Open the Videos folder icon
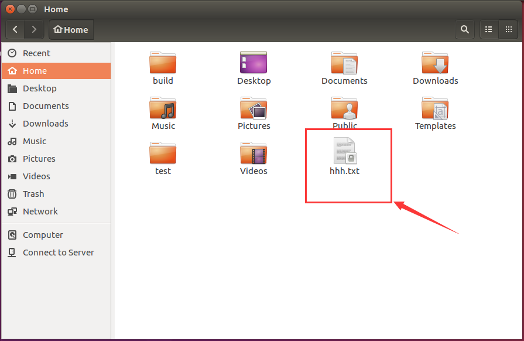 coord(254,154)
